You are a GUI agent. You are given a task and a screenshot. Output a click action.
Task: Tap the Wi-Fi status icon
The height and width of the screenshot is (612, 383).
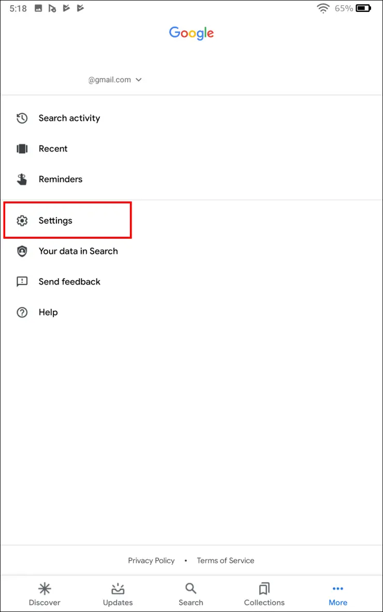323,8
